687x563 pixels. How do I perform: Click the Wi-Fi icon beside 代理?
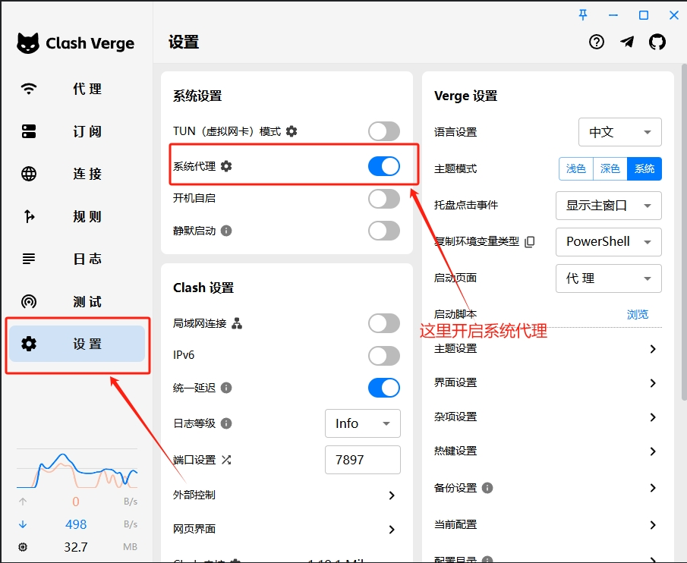(x=29, y=89)
